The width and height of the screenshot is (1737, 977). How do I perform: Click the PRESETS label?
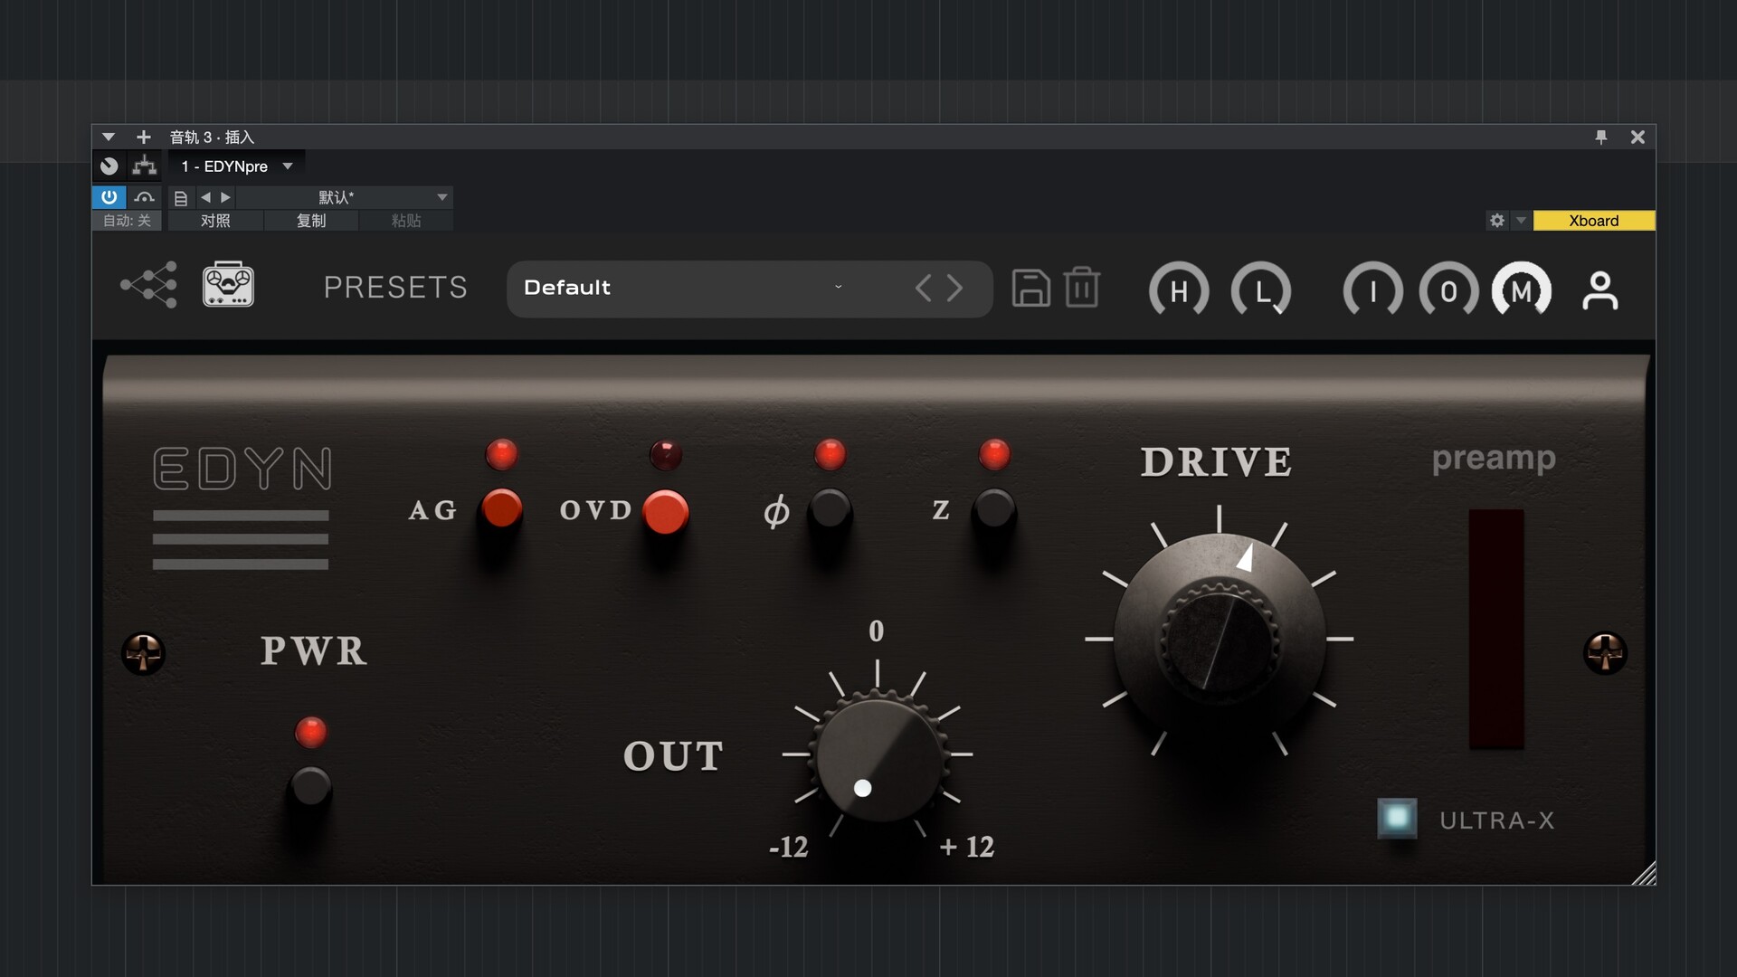(x=395, y=288)
